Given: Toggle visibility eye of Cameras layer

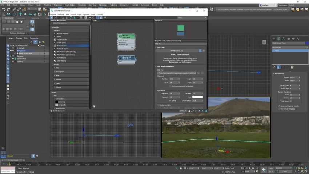Looking at the screenshot, I should pos(13,56).
